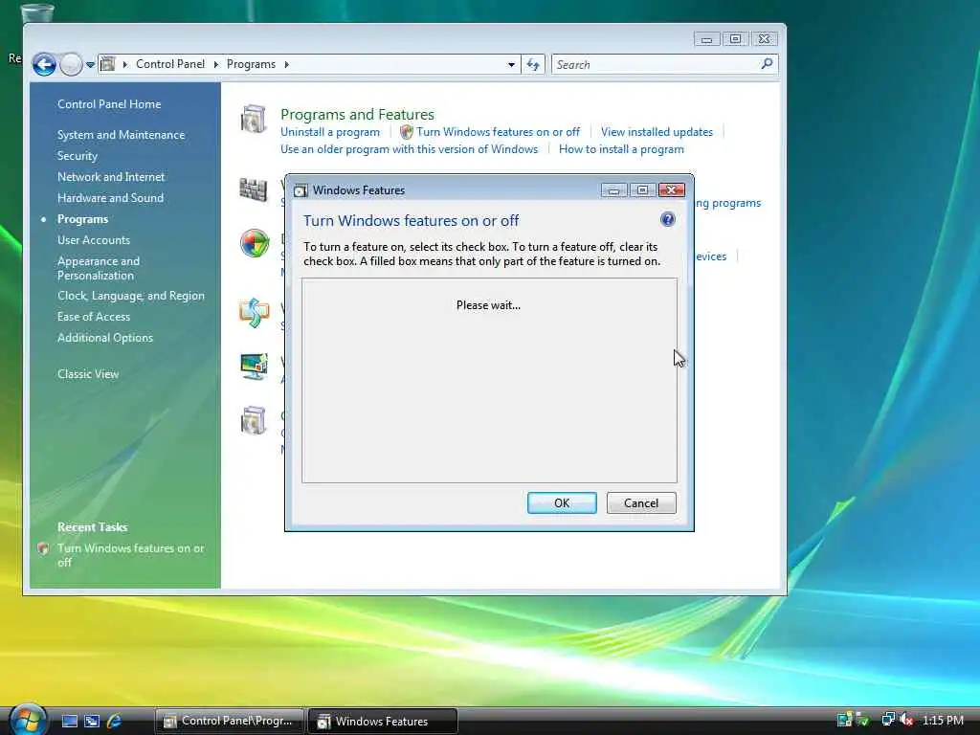Open User Accounts category
Viewport: 980px width, 735px height.
(x=94, y=240)
